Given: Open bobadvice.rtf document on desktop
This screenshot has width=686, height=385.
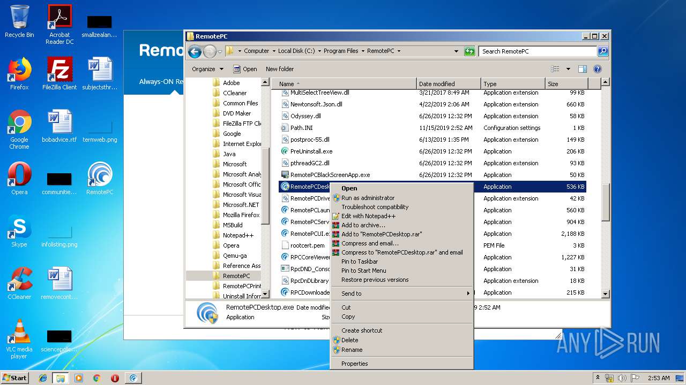Looking at the screenshot, I should 59,126.
